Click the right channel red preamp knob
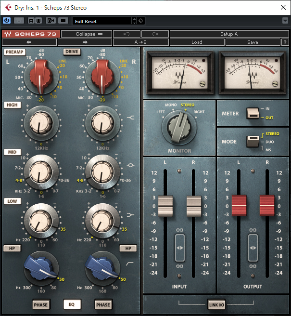The width and height of the screenshot is (291, 316). pyautogui.click(x=102, y=77)
